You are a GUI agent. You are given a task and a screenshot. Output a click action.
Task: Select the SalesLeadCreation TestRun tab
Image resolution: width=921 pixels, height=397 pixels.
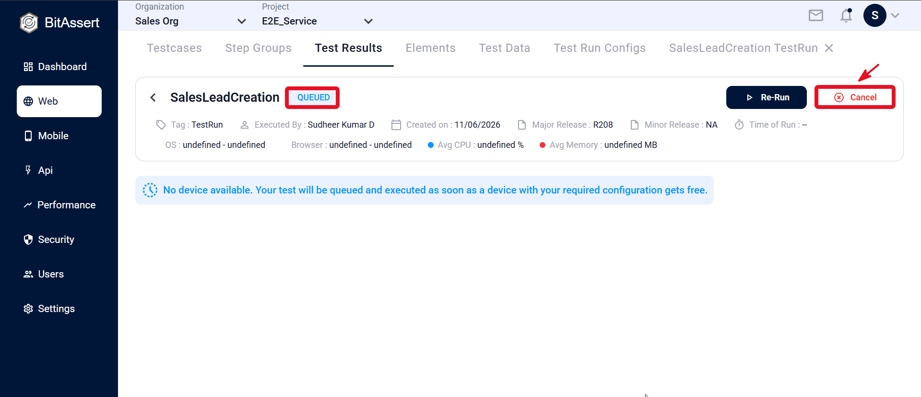pos(743,48)
